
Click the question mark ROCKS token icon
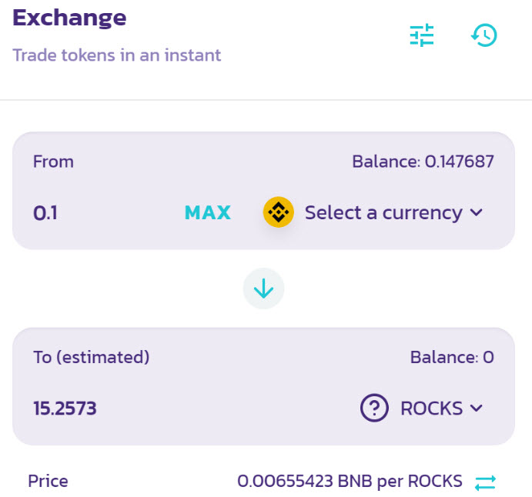pos(374,408)
